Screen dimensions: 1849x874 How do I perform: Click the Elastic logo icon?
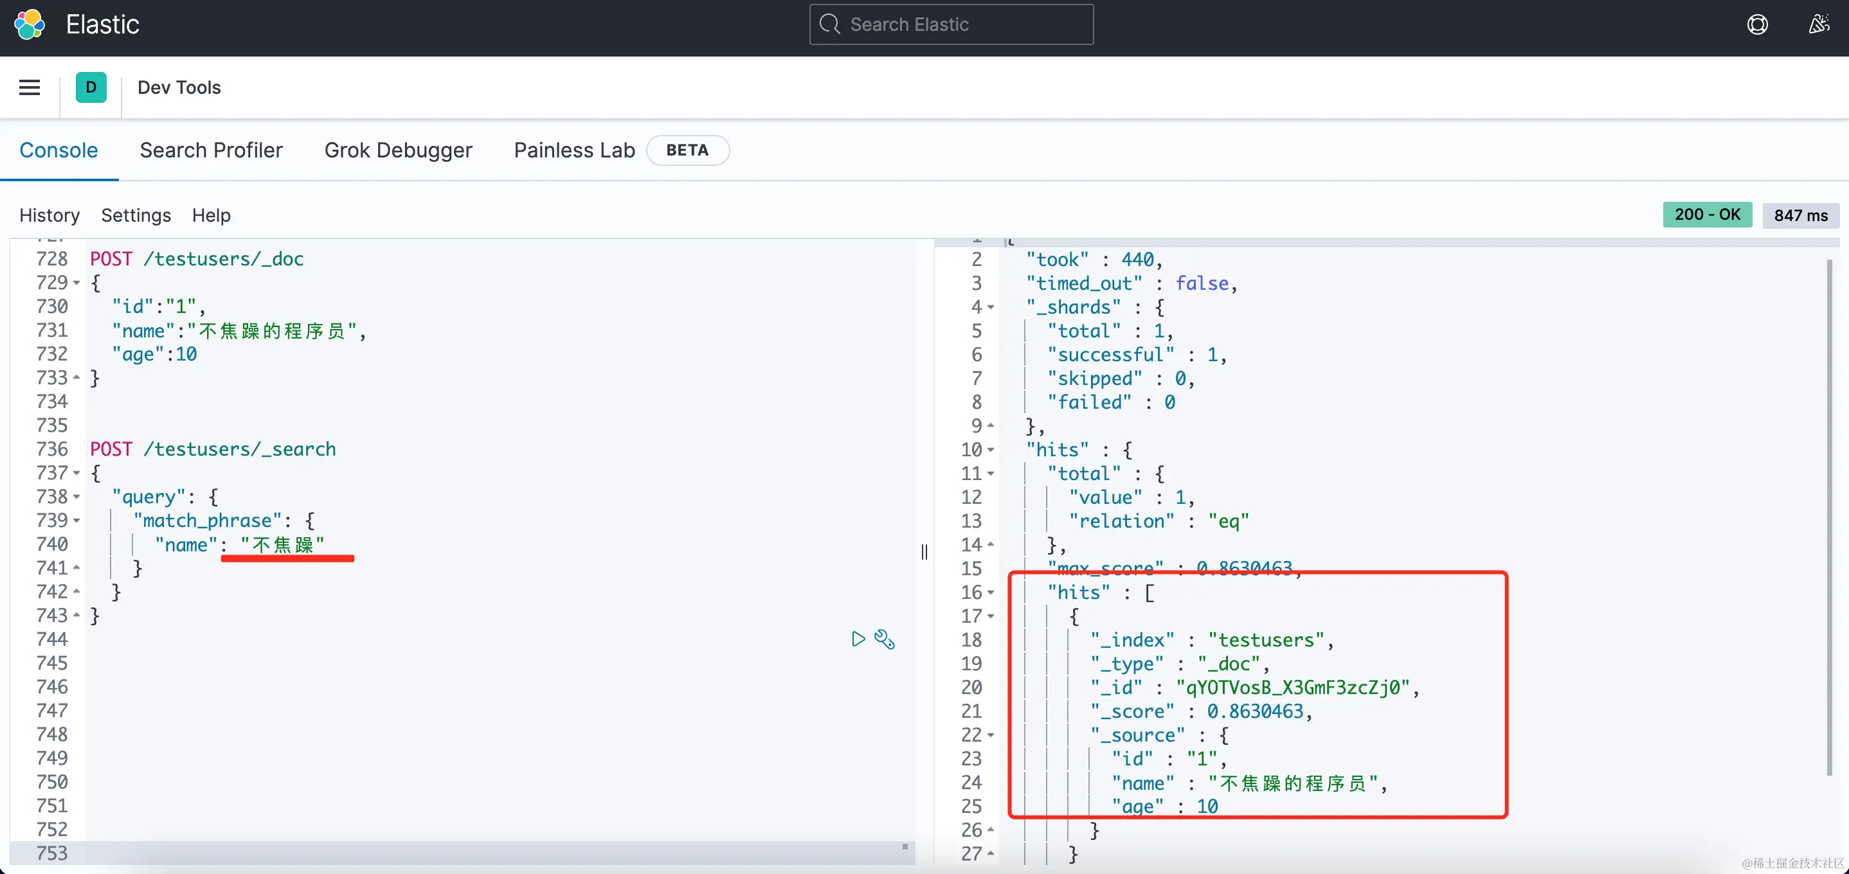click(30, 24)
